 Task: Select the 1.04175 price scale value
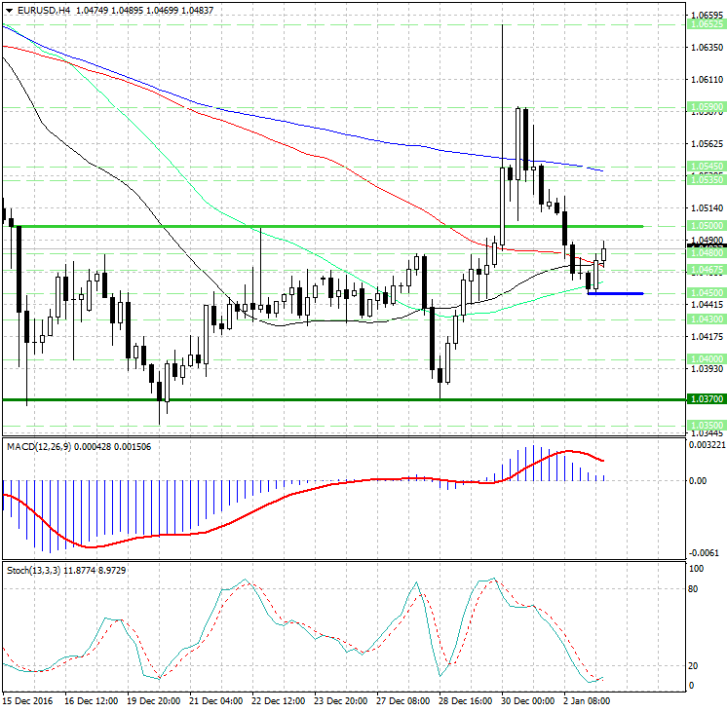pyautogui.click(x=707, y=337)
